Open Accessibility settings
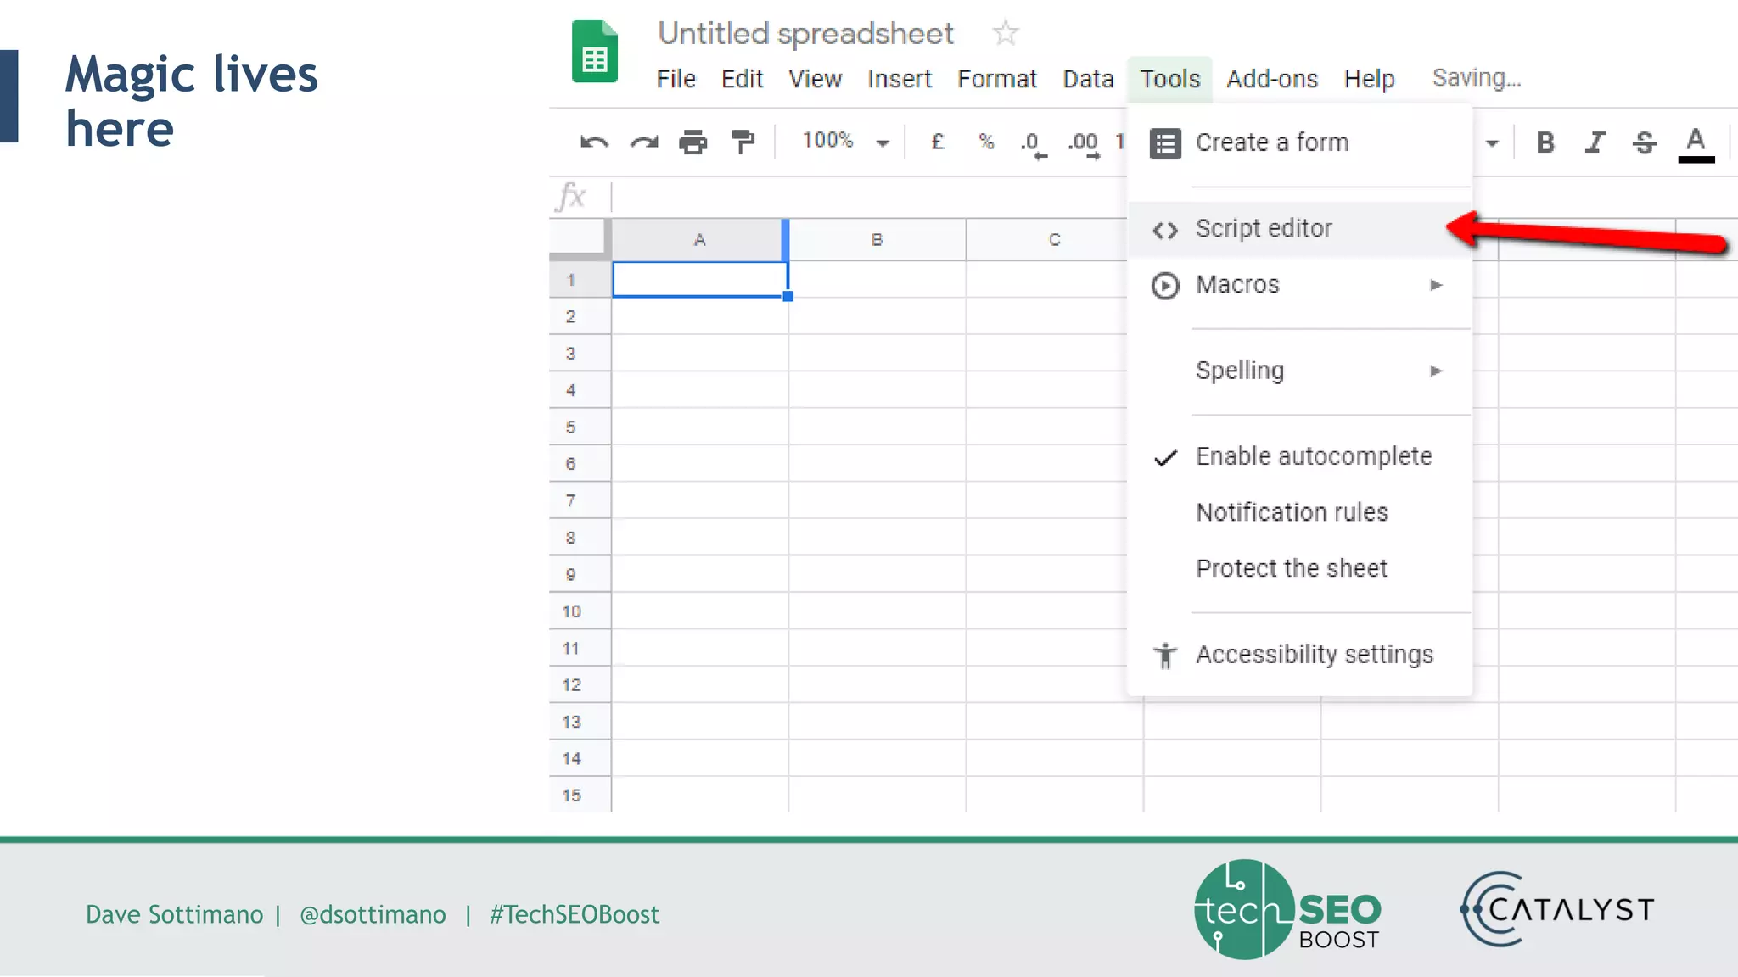 coord(1314,655)
